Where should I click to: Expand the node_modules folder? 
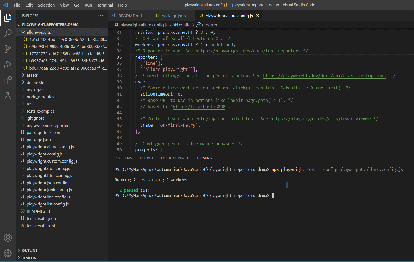pyautogui.click(x=40, y=97)
